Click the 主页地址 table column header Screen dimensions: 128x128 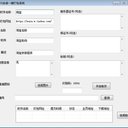88,108
